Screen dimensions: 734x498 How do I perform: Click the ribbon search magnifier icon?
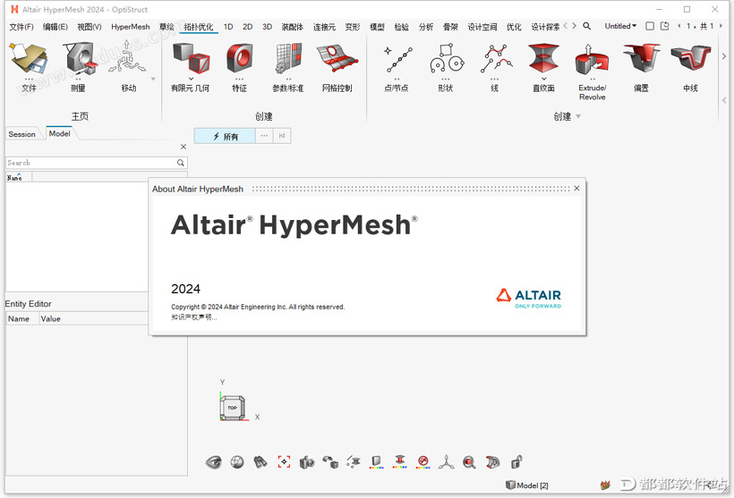586,26
